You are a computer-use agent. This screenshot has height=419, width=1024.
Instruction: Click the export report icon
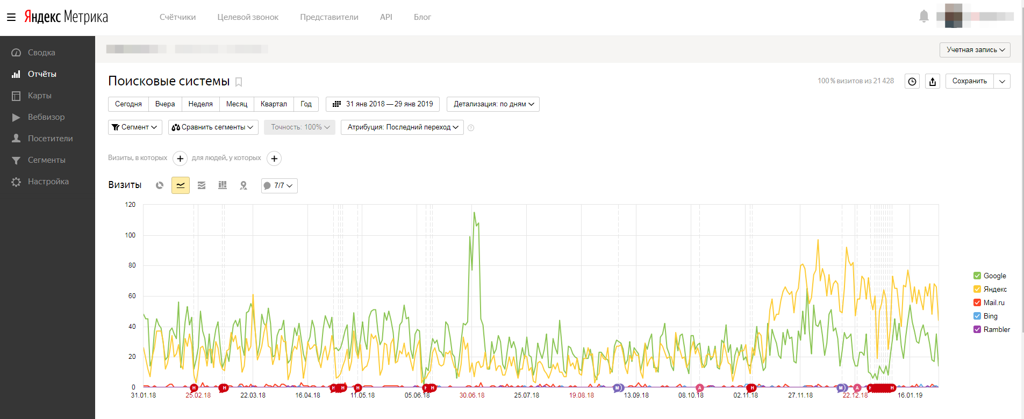click(x=933, y=81)
